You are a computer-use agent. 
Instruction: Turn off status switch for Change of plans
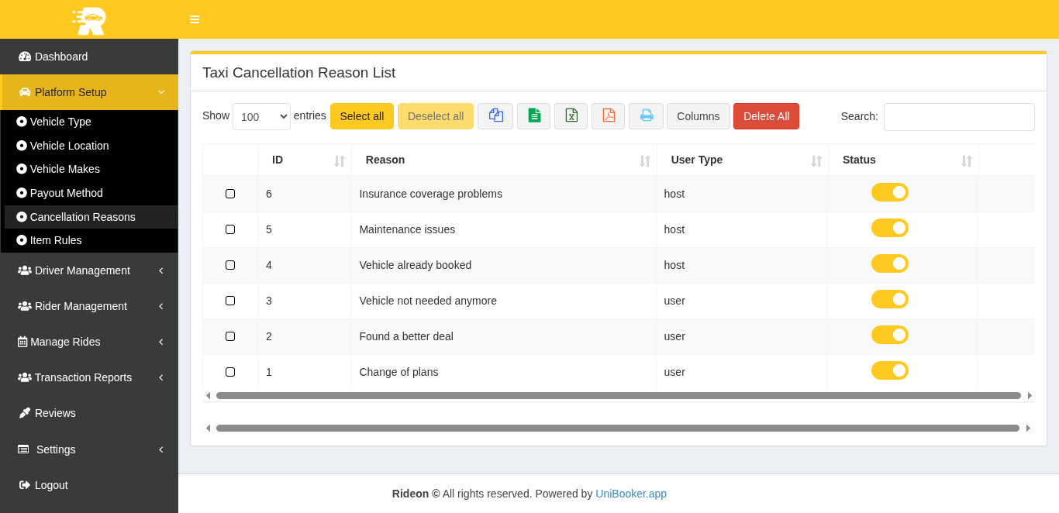coord(889,370)
